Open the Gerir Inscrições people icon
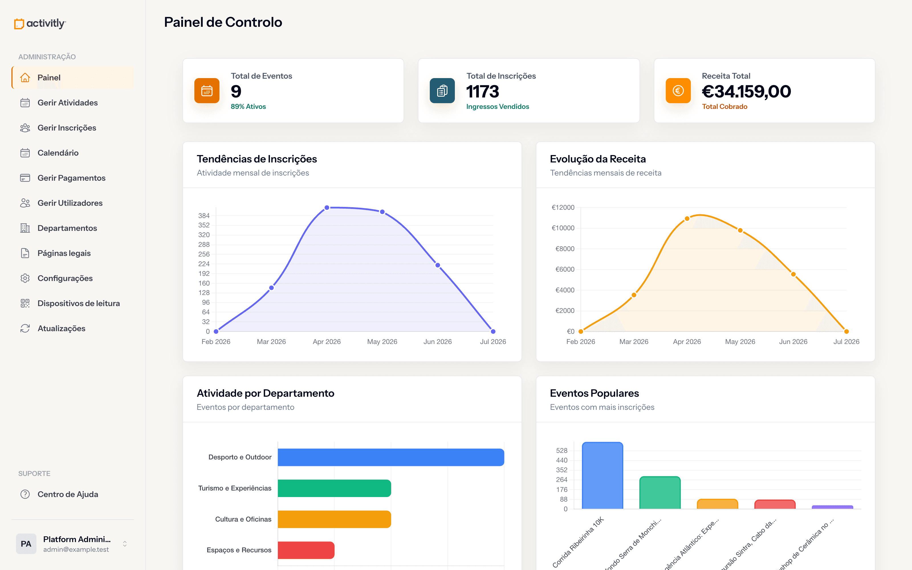The height and width of the screenshot is (570, 912). click(x=25, y=128)
